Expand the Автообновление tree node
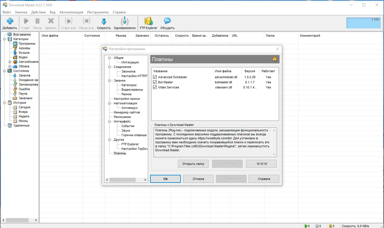This screenshot has width=384, height=228. coord(10,62)
